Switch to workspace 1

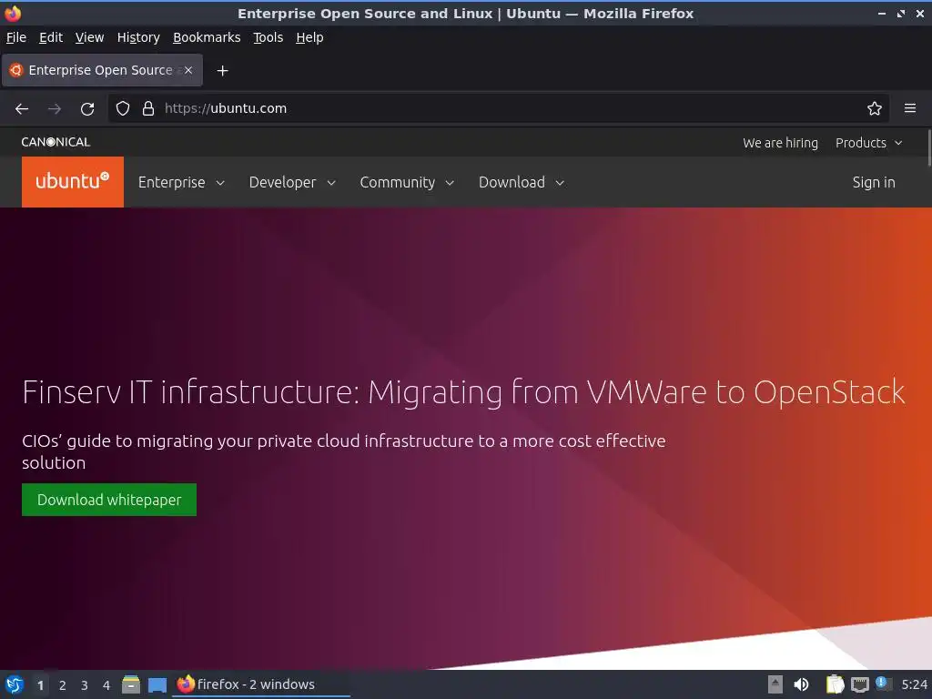[x=40, y=685]
